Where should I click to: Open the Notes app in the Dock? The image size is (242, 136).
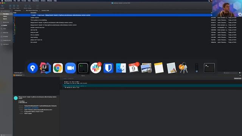point(159,68)
